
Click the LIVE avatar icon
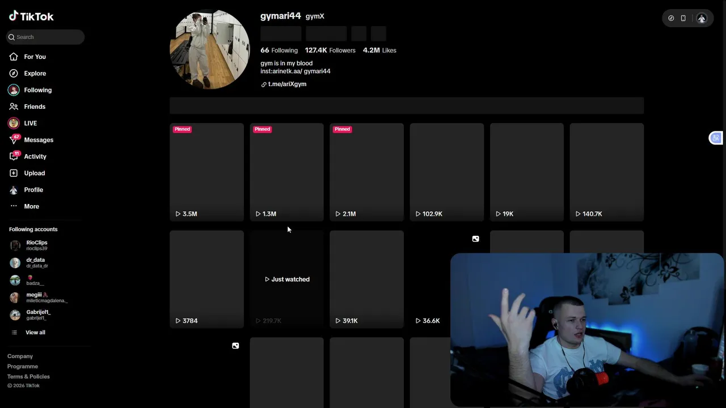[14, 123]
